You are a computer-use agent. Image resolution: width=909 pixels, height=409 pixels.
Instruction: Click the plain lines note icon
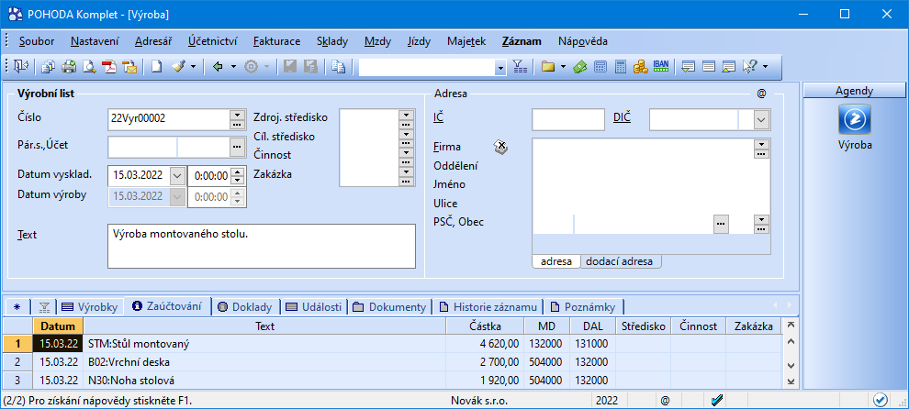click(x=709, y=67)
